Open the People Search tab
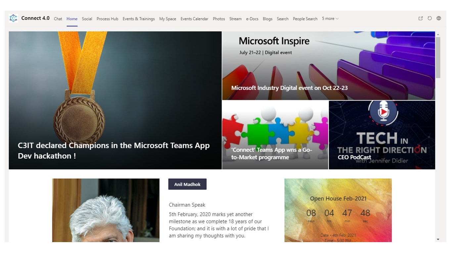This screenshot has width=452, height=254. pyautogui.click(x=305, y=19)
